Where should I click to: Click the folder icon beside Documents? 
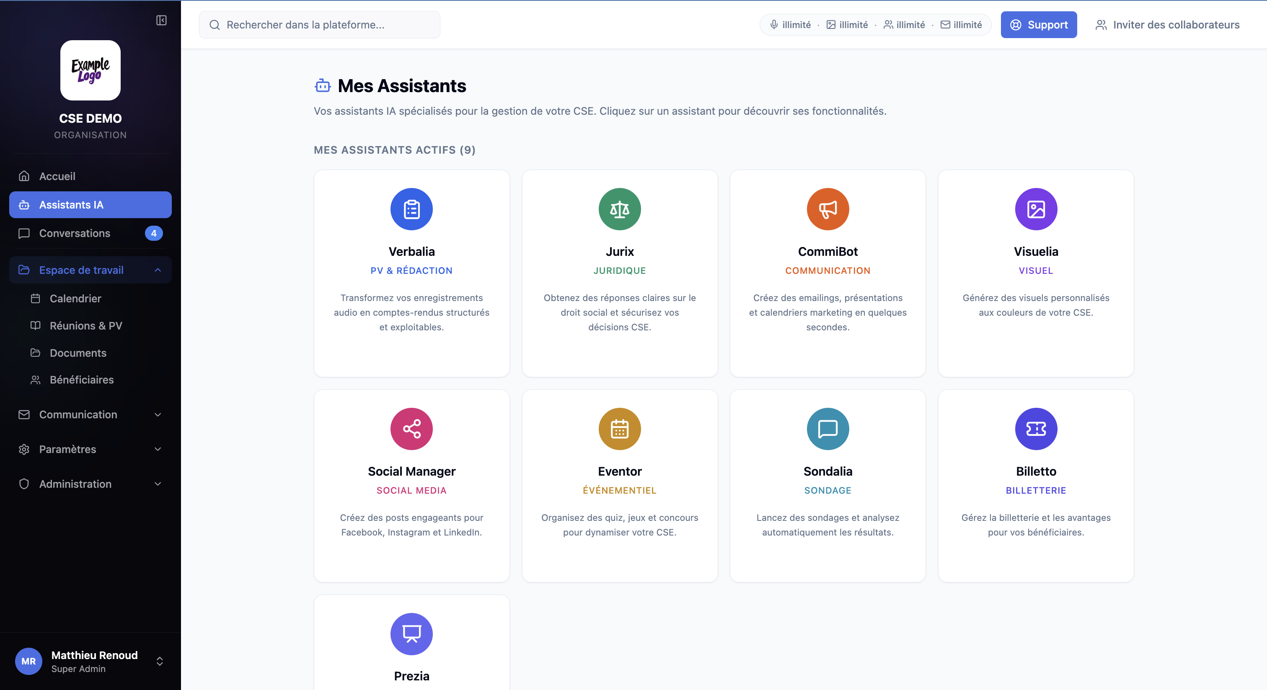coord(36,353)
